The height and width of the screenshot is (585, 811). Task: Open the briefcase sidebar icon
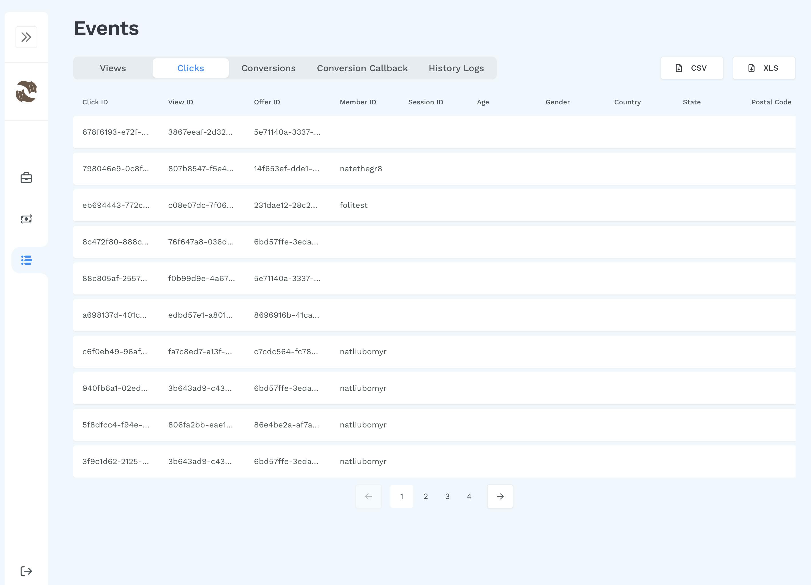point(26,178)
